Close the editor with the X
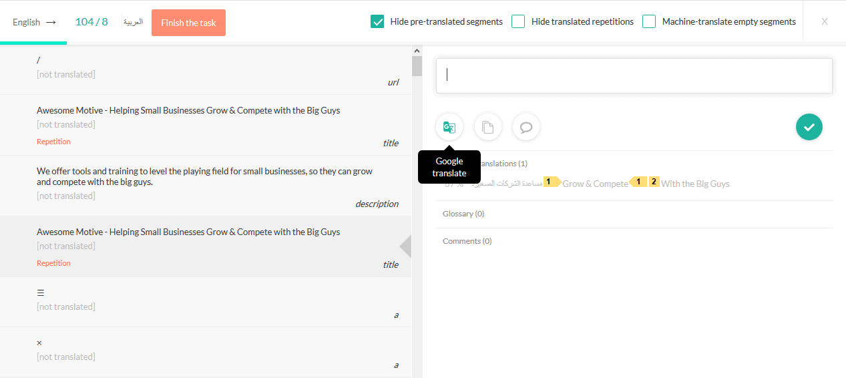The image size is (846, 378). (x=825, y=21)
